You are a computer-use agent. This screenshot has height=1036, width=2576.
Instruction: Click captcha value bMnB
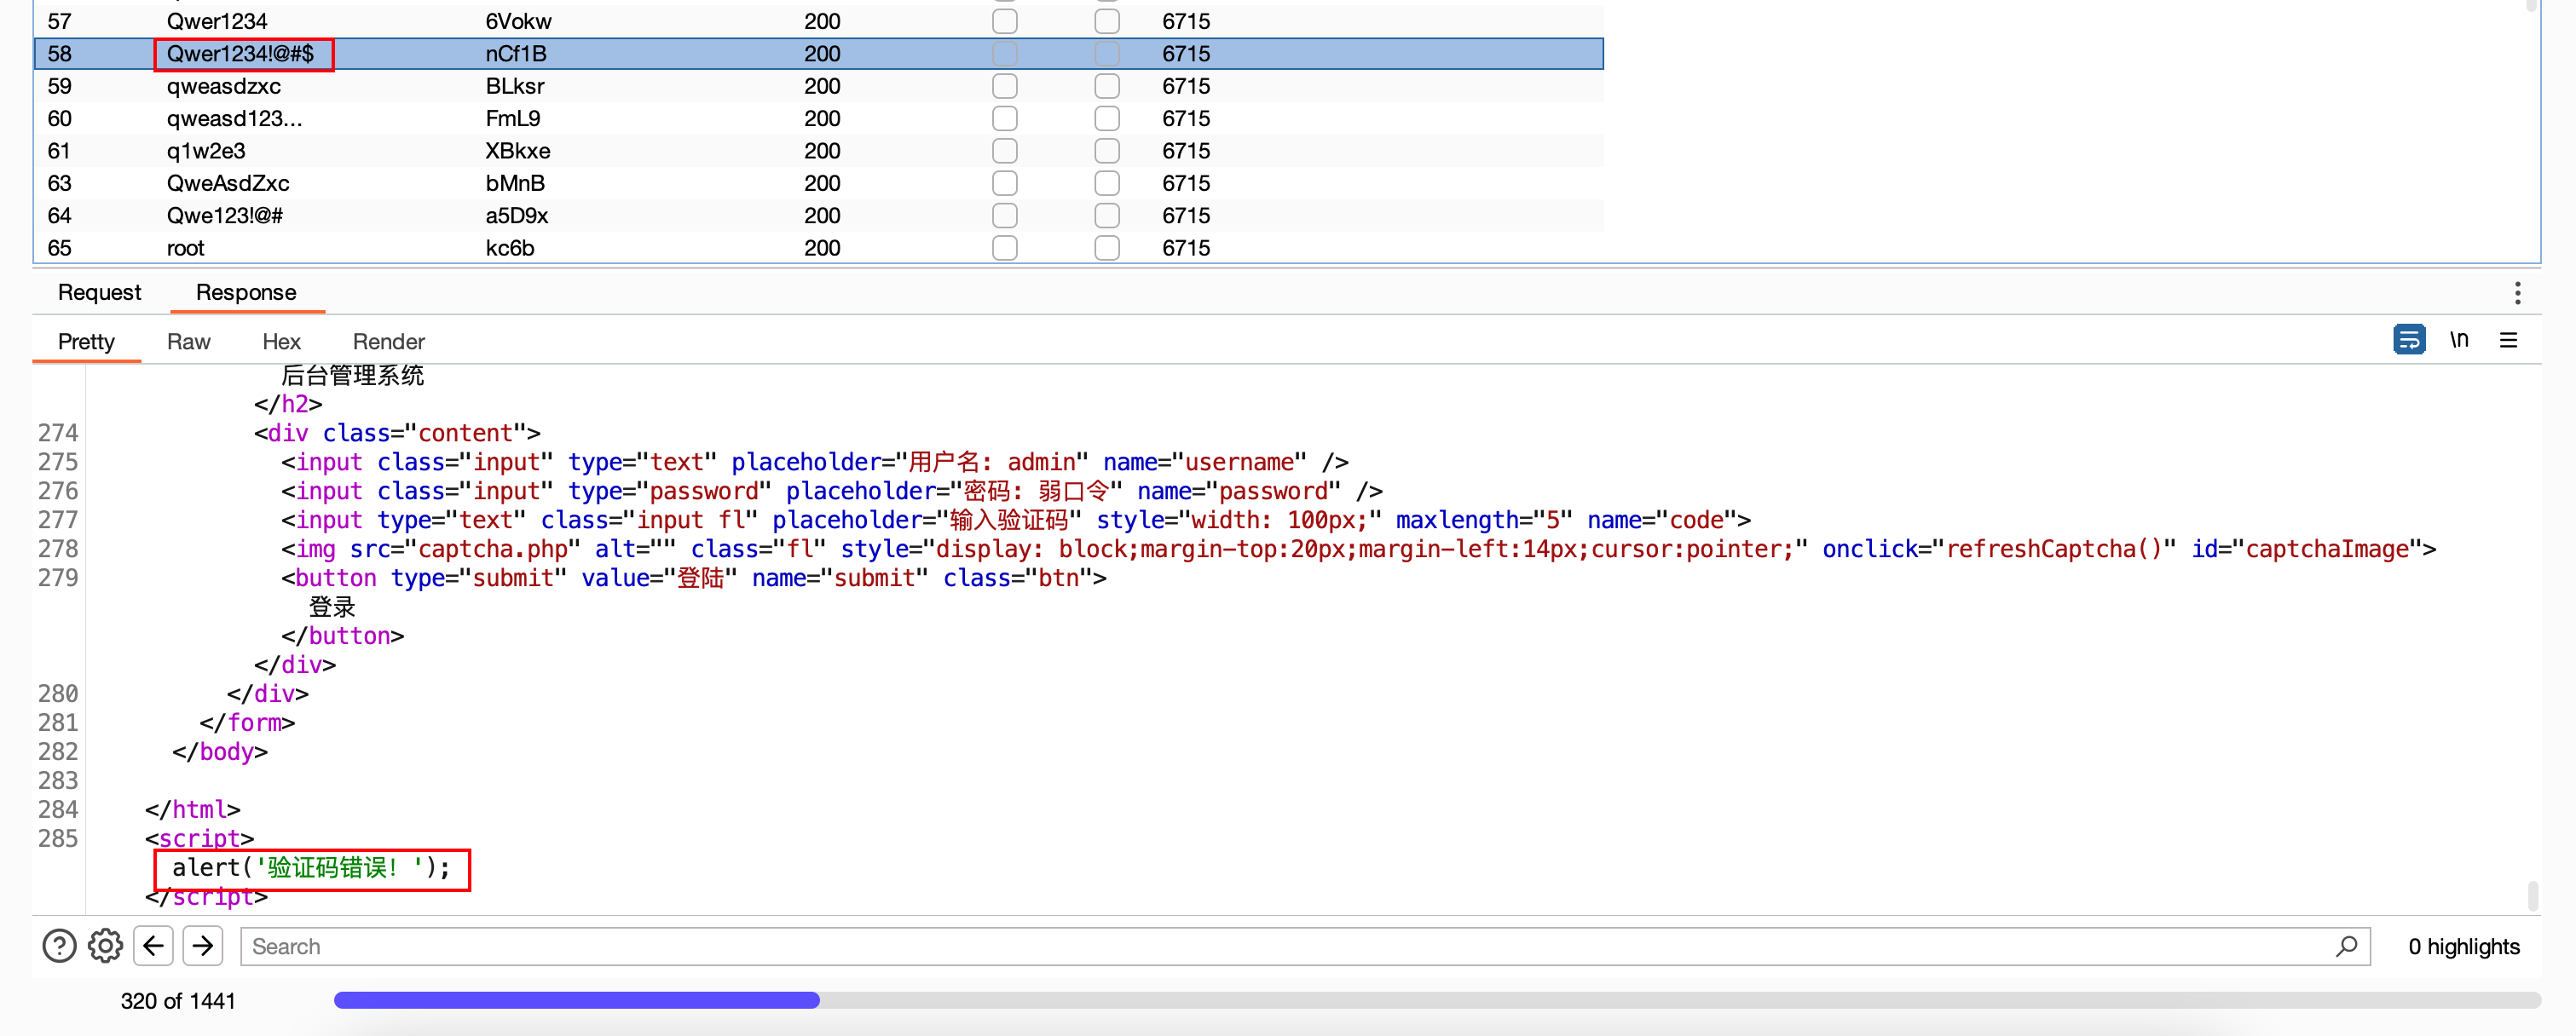515,183
